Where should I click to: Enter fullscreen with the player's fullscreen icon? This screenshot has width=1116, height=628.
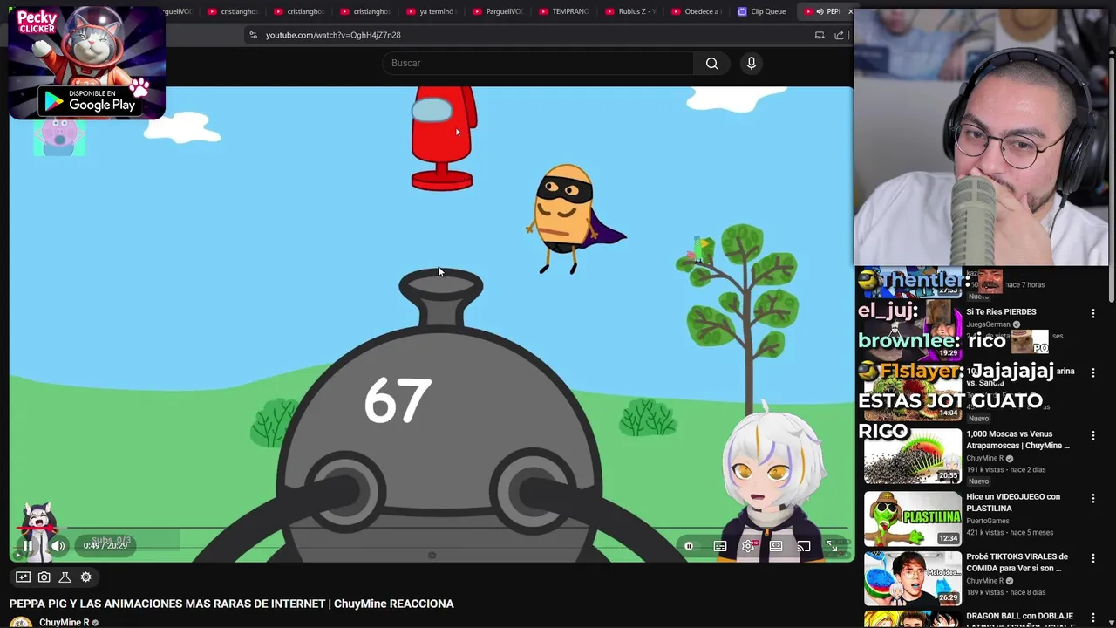click(832, 546)
